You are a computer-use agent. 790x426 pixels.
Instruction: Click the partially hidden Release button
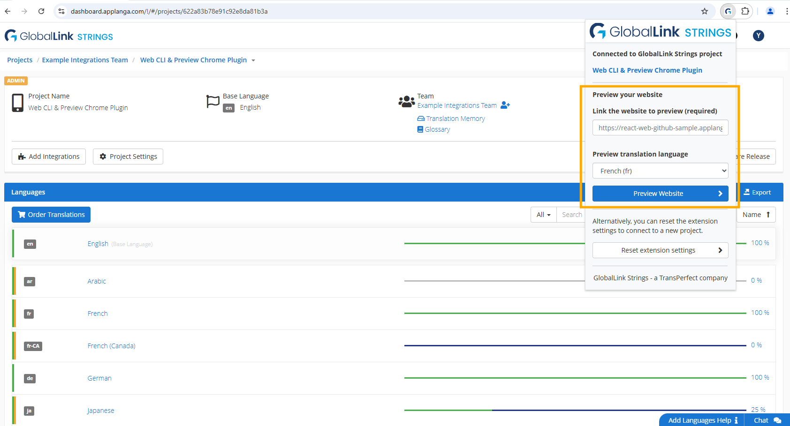pyautogui.click(x=756, y=157)
